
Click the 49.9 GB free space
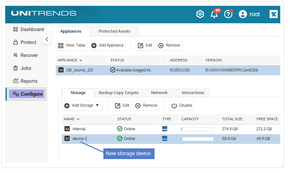coord(263,139)
